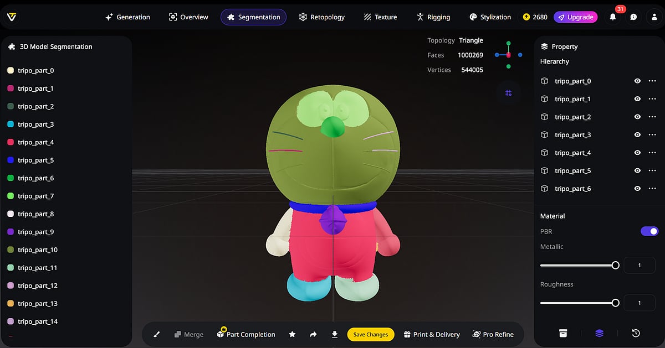
Task: Click the Metallic slider handle
Action: click(615, 266)
